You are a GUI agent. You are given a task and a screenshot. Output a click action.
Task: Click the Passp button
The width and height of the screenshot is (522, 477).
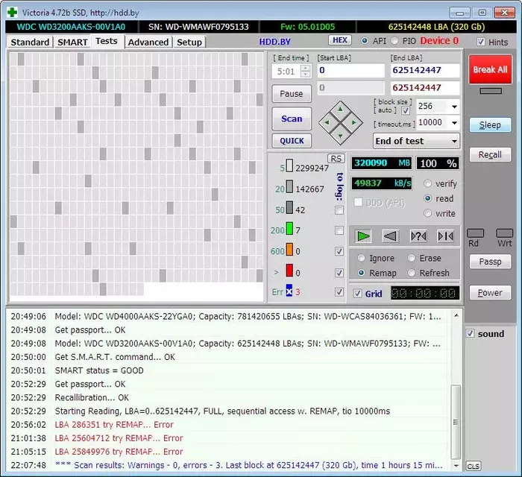[490, 262]
